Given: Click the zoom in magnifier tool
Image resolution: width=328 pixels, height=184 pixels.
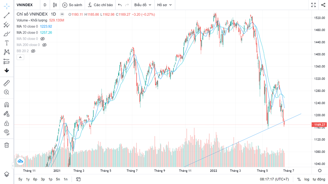Looking at the screenshot, I should pos(6,92).
